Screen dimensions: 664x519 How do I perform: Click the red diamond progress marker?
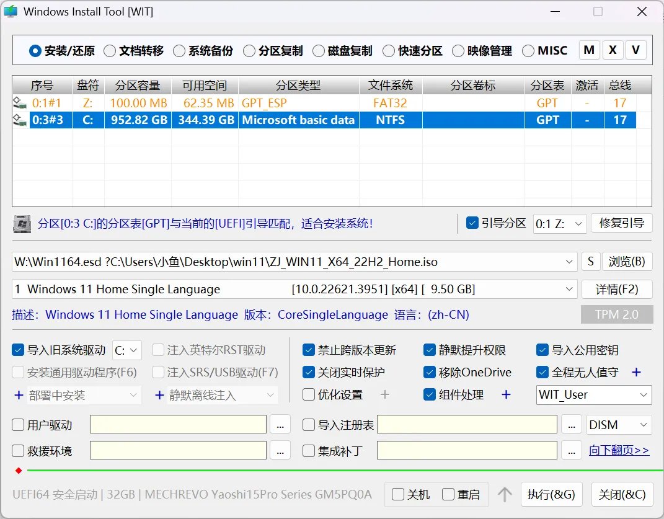pyautogui.click(x=19, y=471)
